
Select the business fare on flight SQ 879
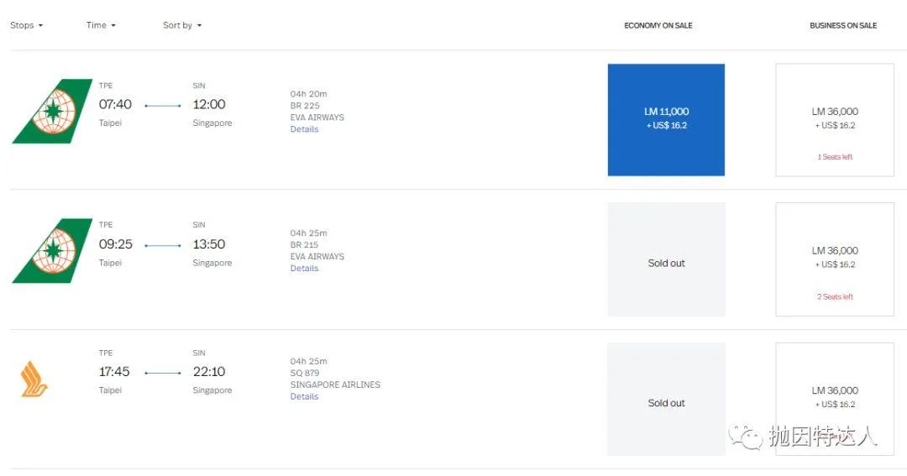click(x=835, y=397)
